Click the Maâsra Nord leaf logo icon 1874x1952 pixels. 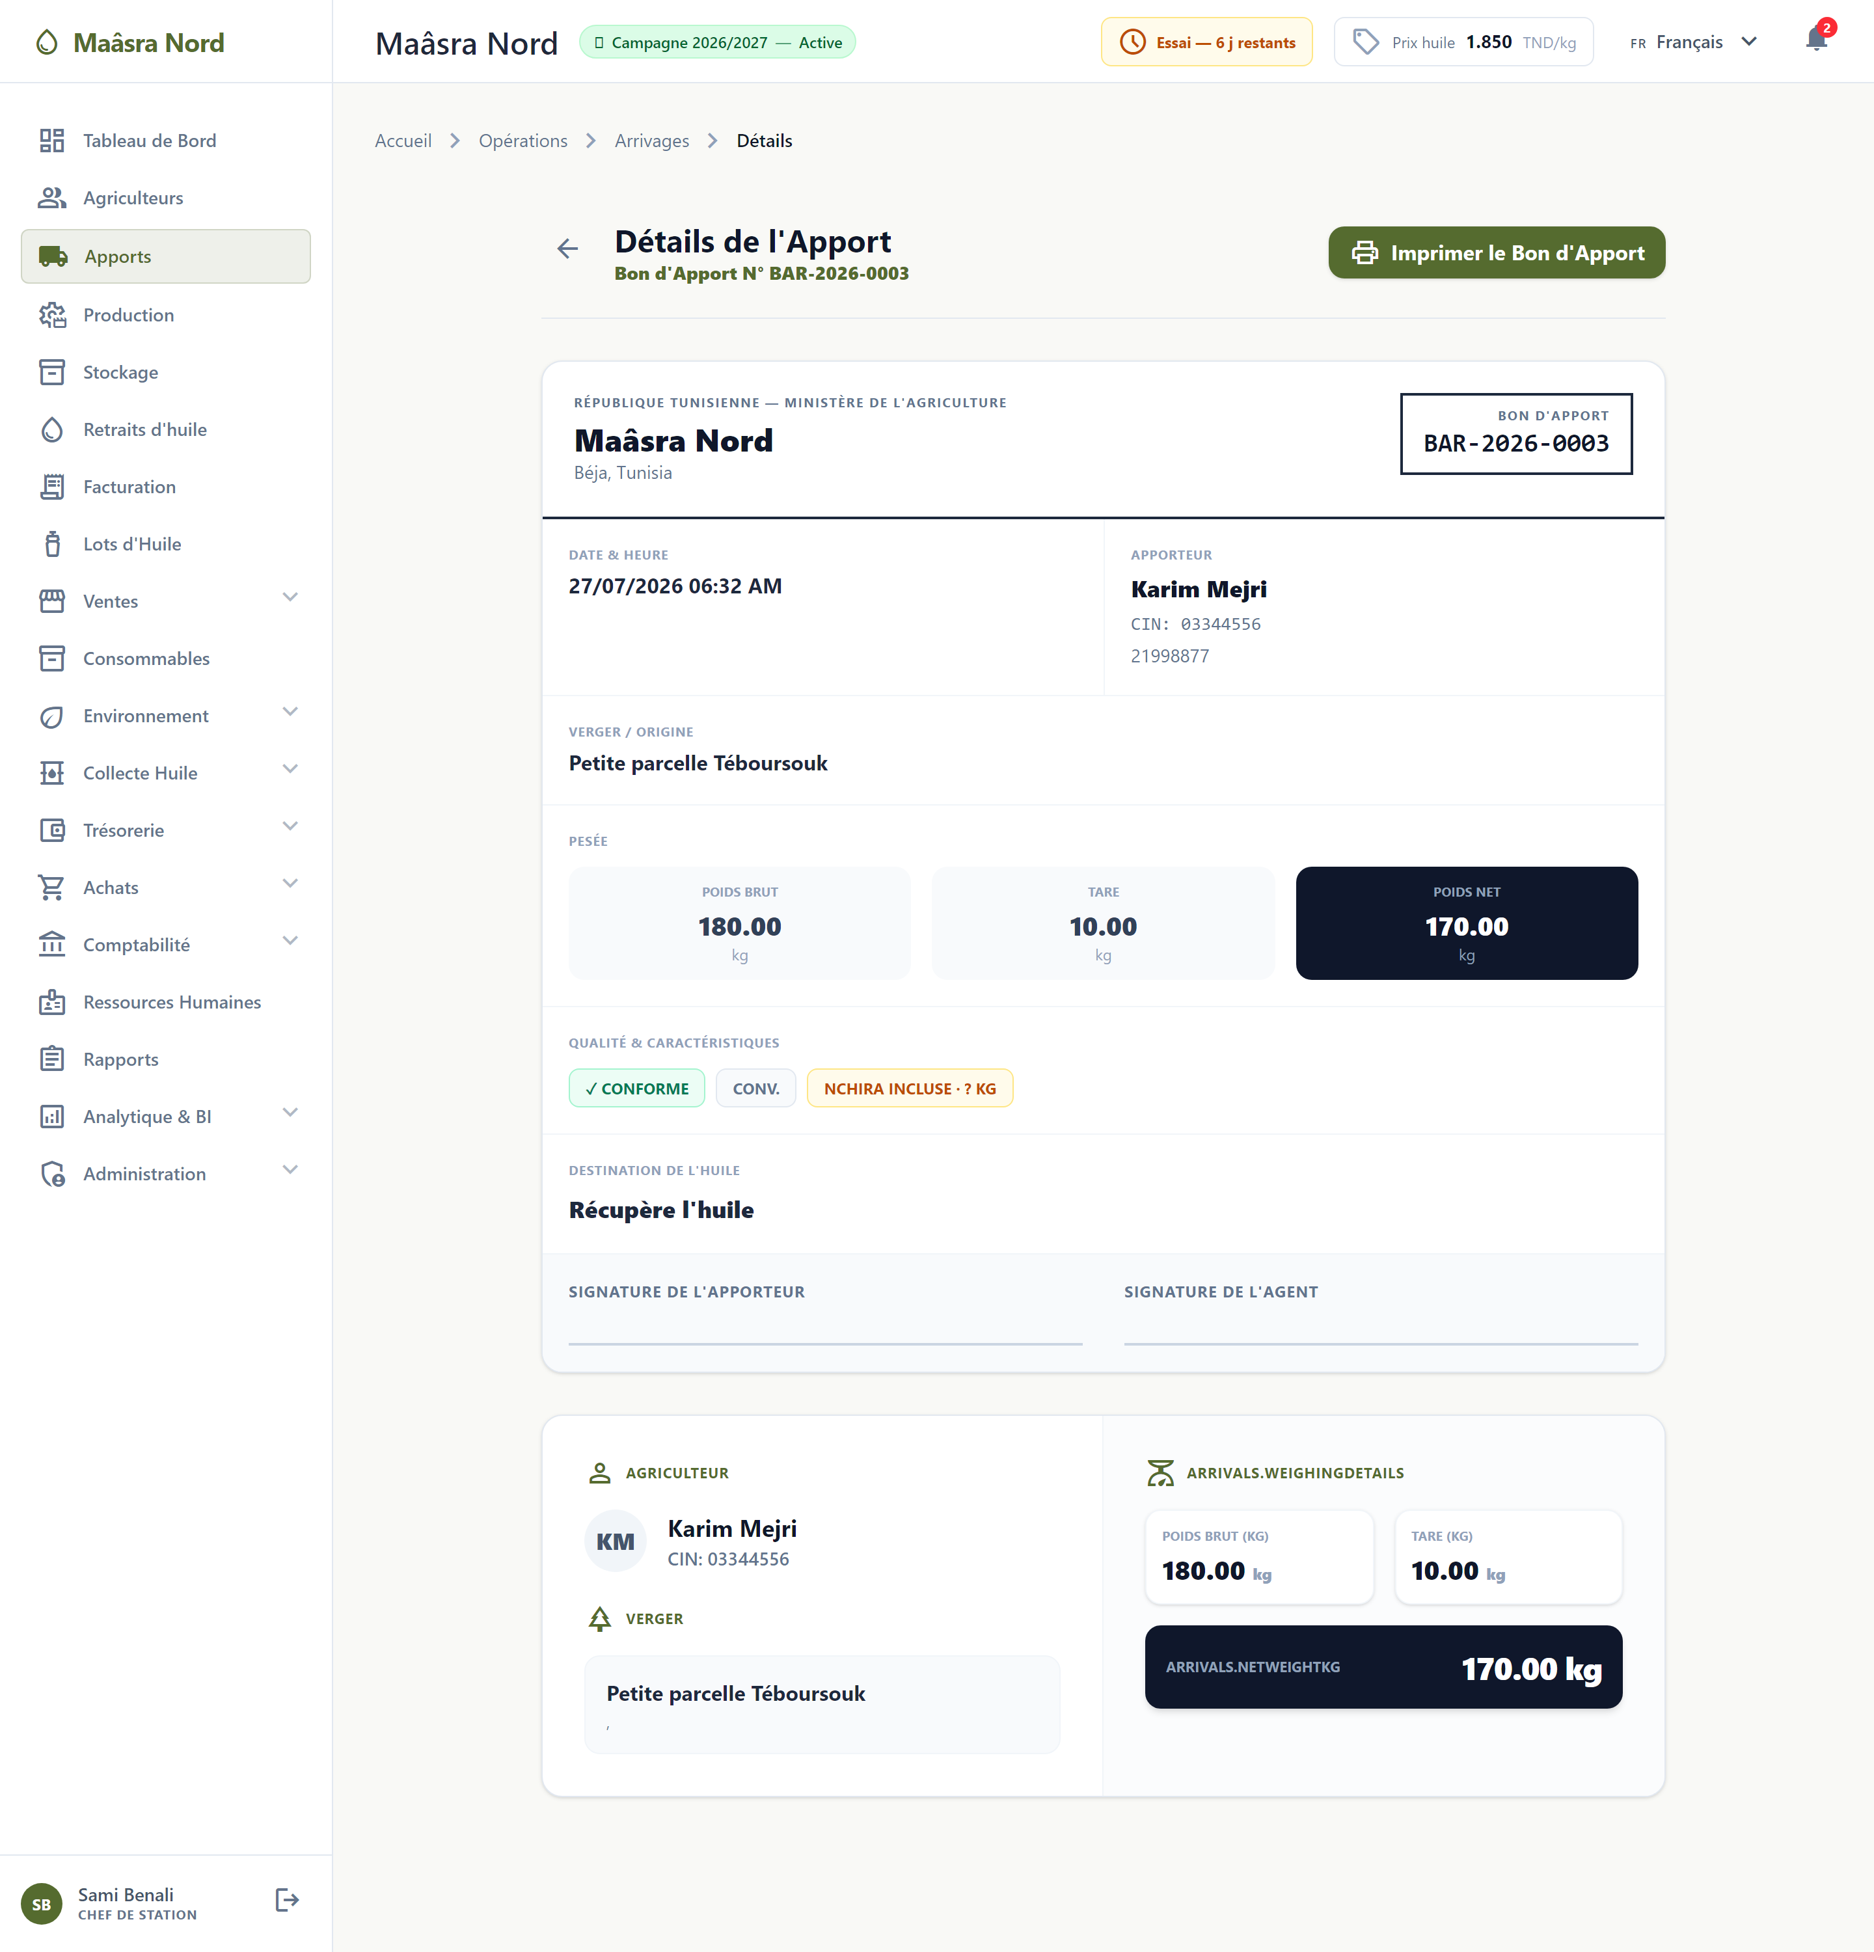click(x=47, y=43)
